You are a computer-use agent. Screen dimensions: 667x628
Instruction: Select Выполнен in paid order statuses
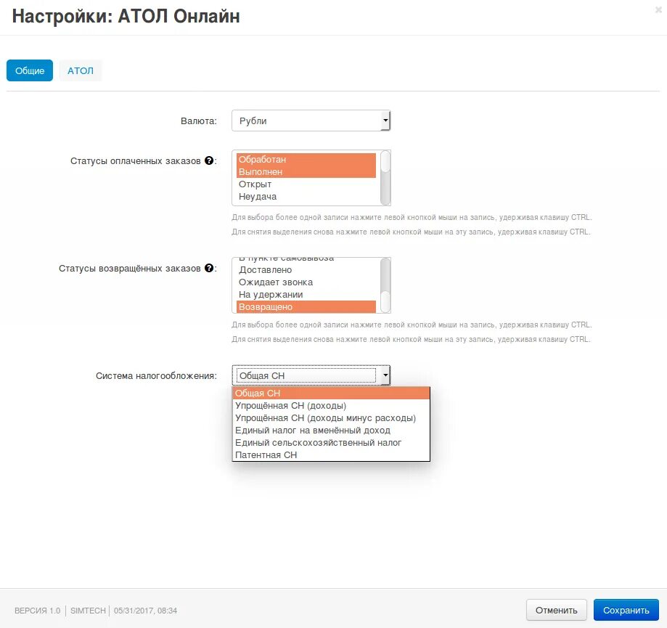(306, 172)
